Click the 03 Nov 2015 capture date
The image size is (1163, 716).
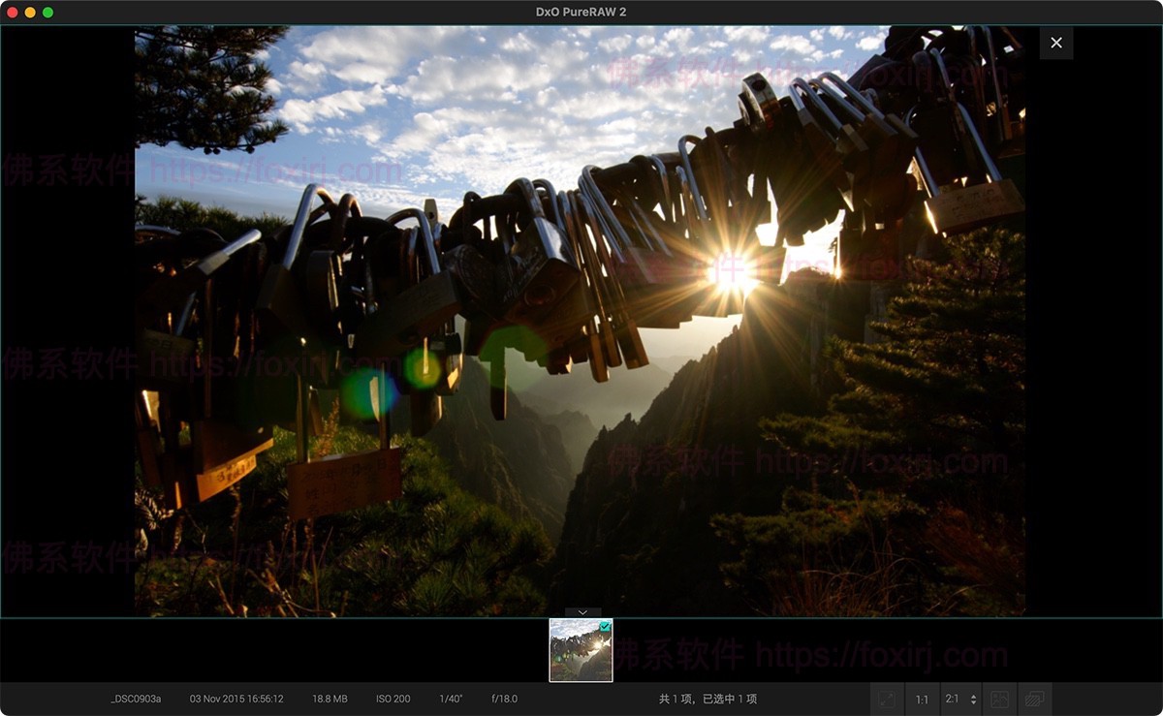pos(236,699)
